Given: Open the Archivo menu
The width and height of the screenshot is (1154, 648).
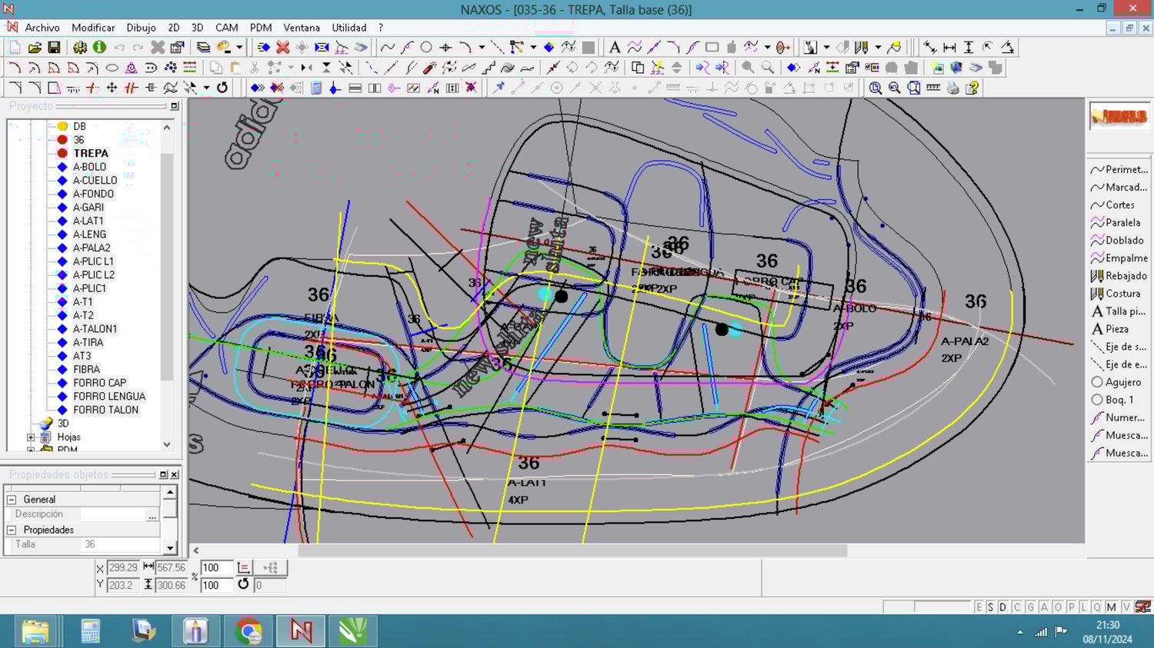Looking at the screenshot, I should click(x=42, y=28).
